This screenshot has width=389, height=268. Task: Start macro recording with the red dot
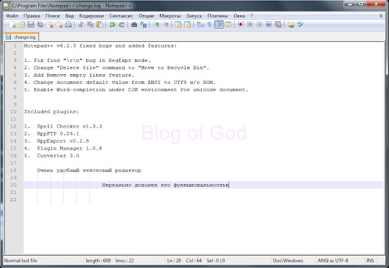[x=241, y=24]
